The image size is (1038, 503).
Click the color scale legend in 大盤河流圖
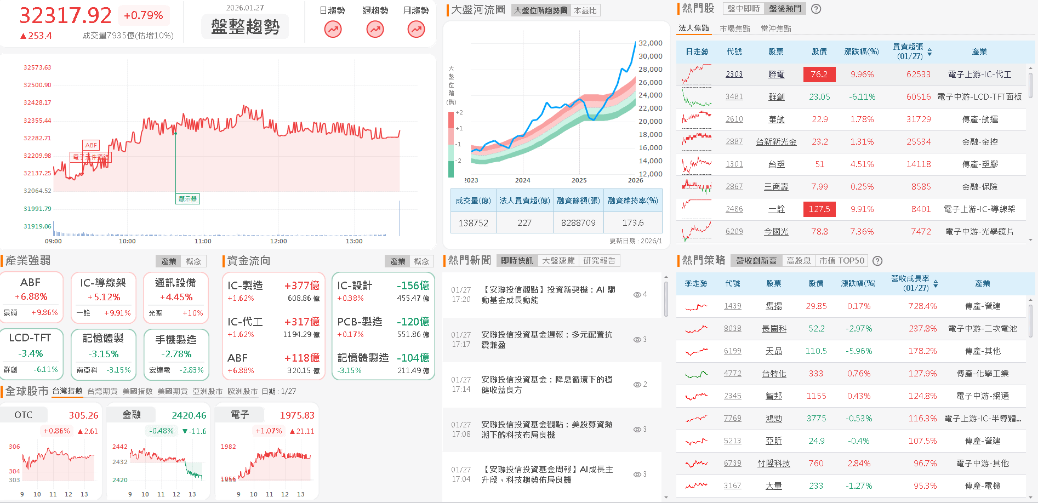click(450, 142)
